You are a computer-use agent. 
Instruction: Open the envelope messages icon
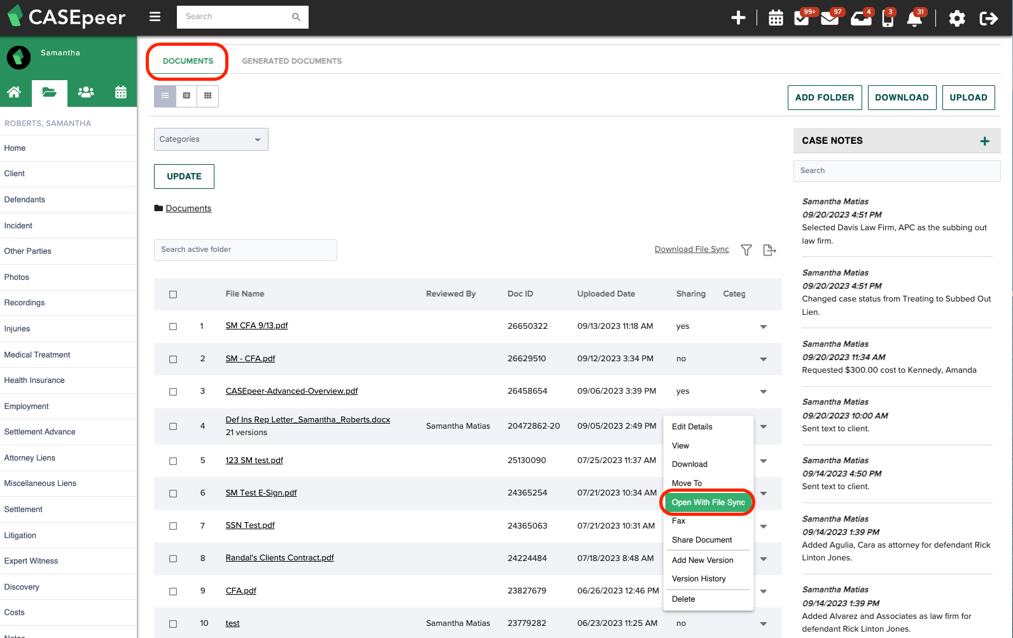(x=829, y=18)
